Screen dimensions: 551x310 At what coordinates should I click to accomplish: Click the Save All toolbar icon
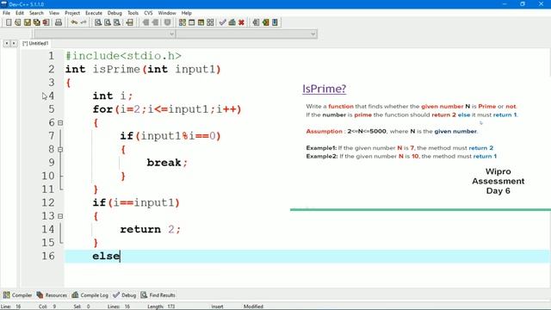pos(36,22)
